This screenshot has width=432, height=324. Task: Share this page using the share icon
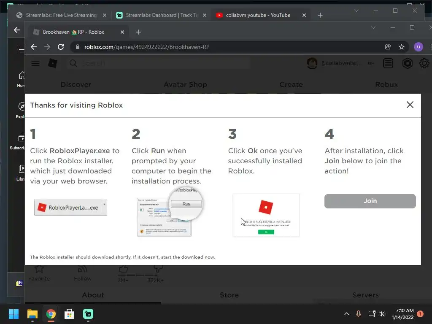[x=388, y=47]
